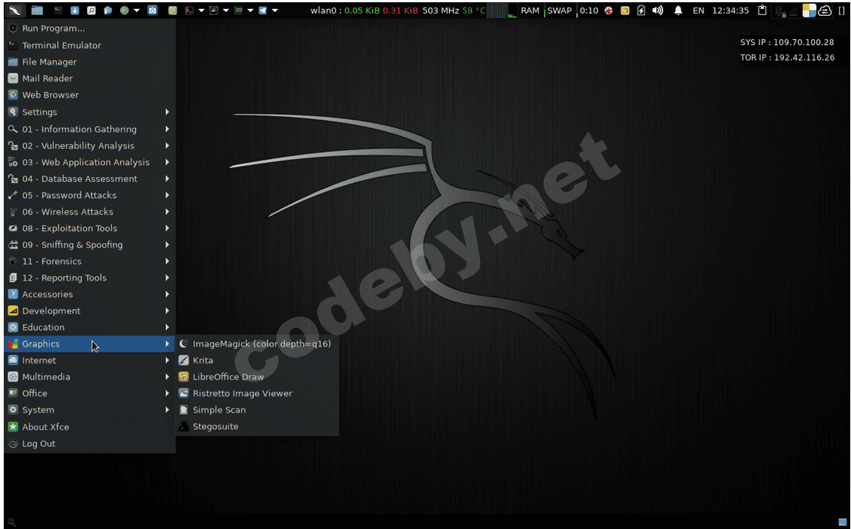Open the notification bell in tray
The image size is (851, 529).
pos(678,11)
